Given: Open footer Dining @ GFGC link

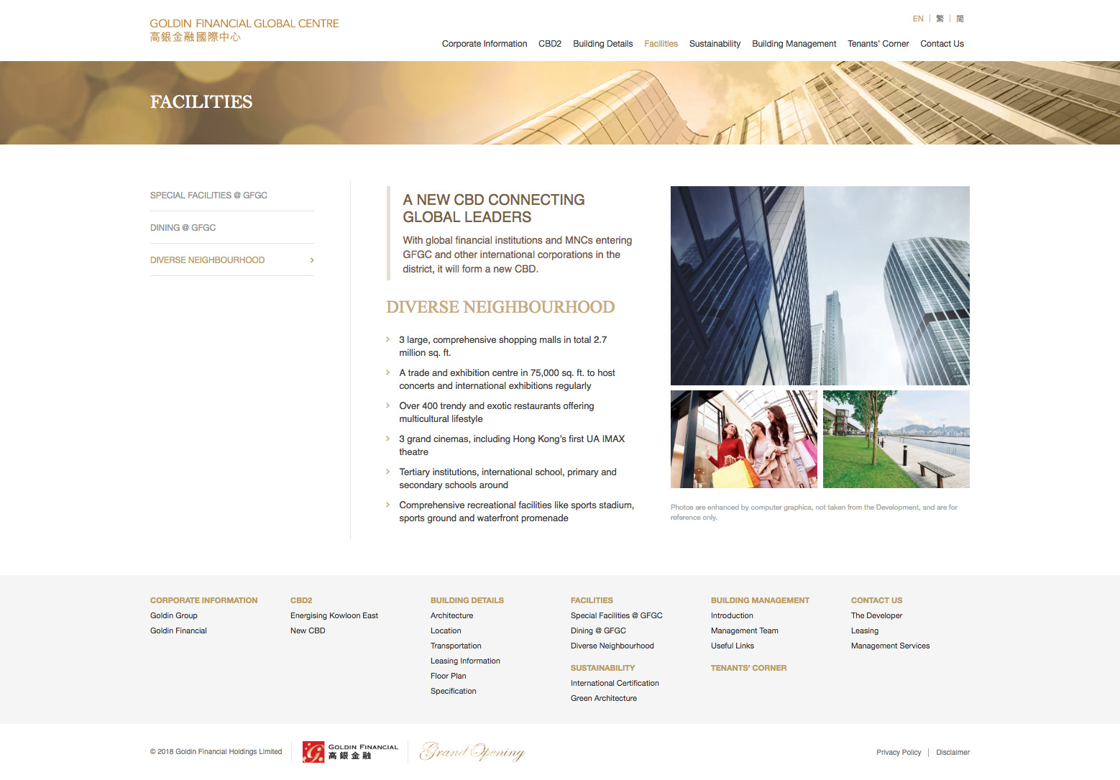Looking at the screenshot, I should tap(598, 631).
